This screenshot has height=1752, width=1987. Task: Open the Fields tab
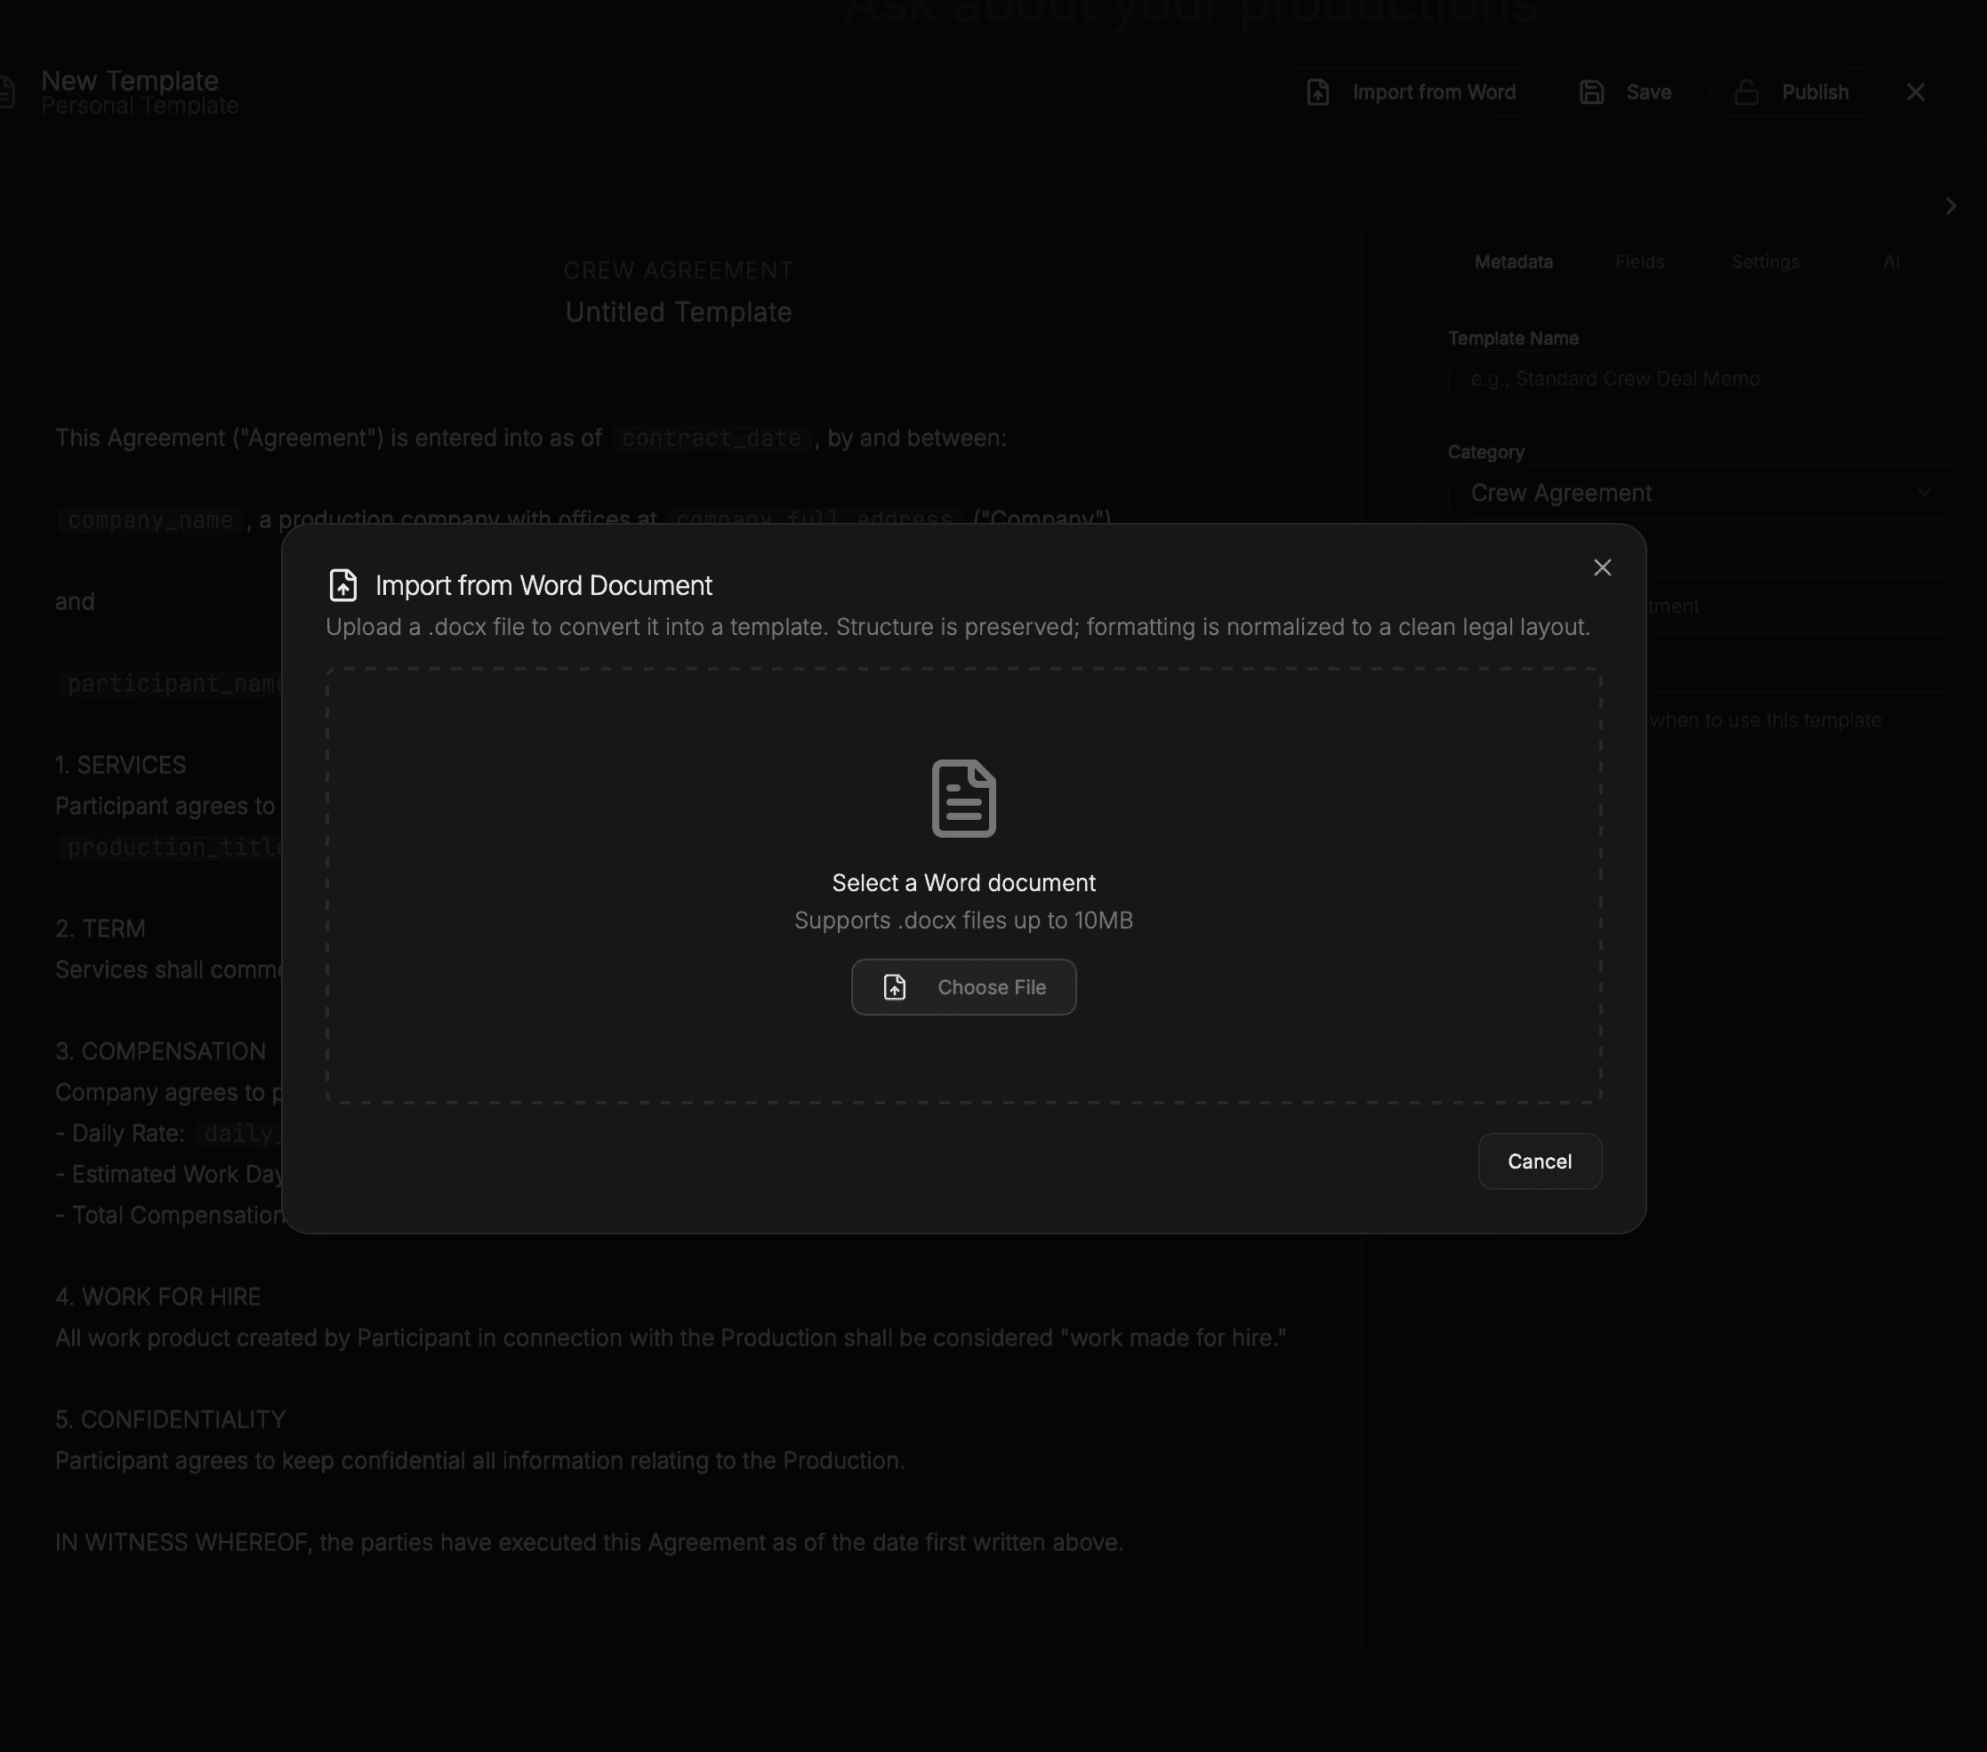[x=1639, y=261]
